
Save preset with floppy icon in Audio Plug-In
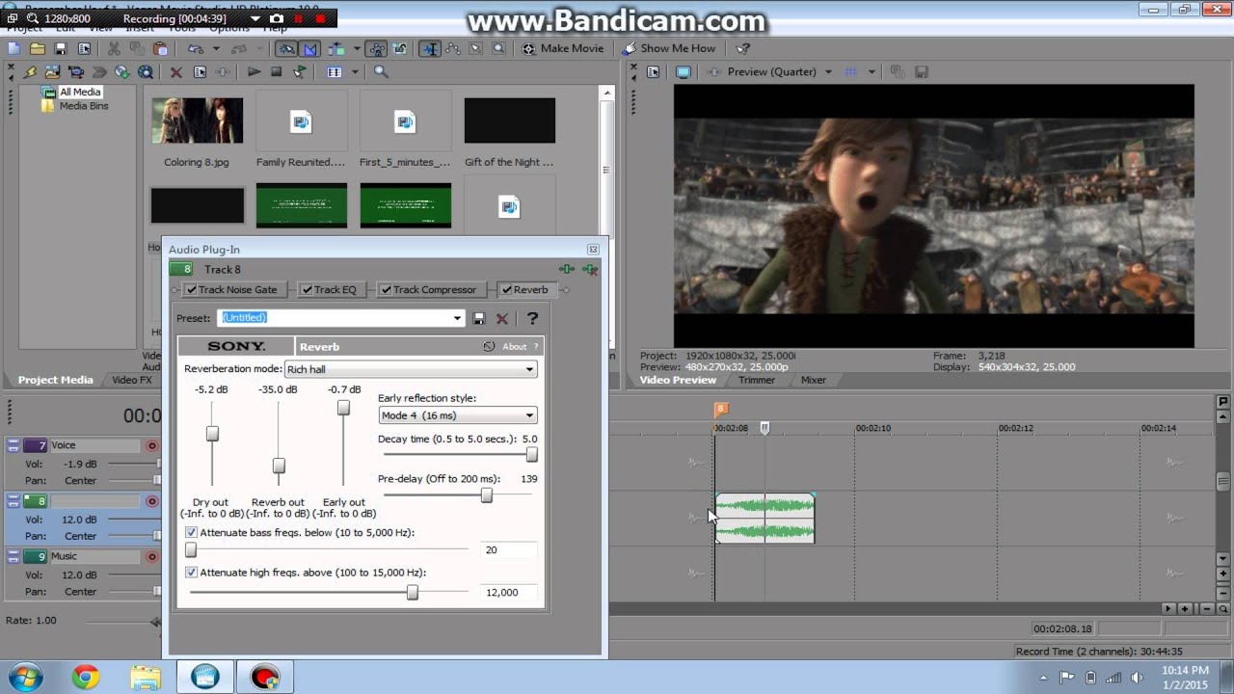[x=479, y=318]
